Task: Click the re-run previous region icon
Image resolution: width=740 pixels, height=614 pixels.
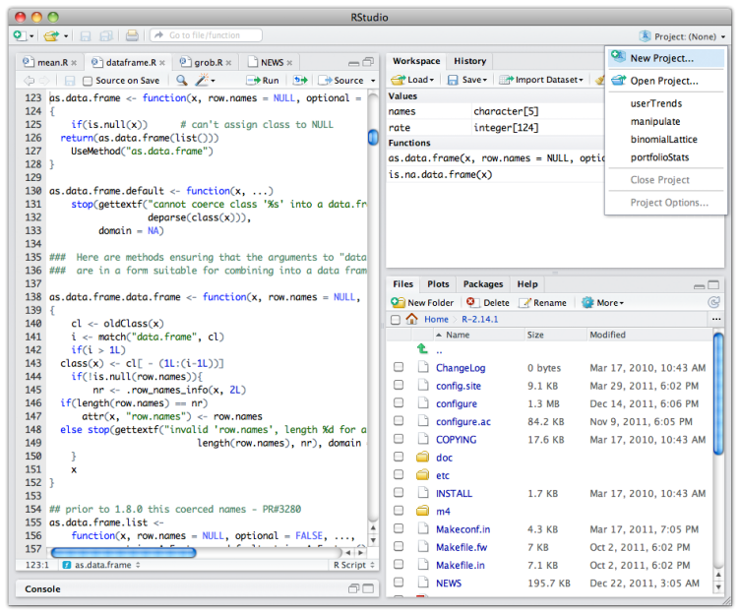Action: [301, 80]
